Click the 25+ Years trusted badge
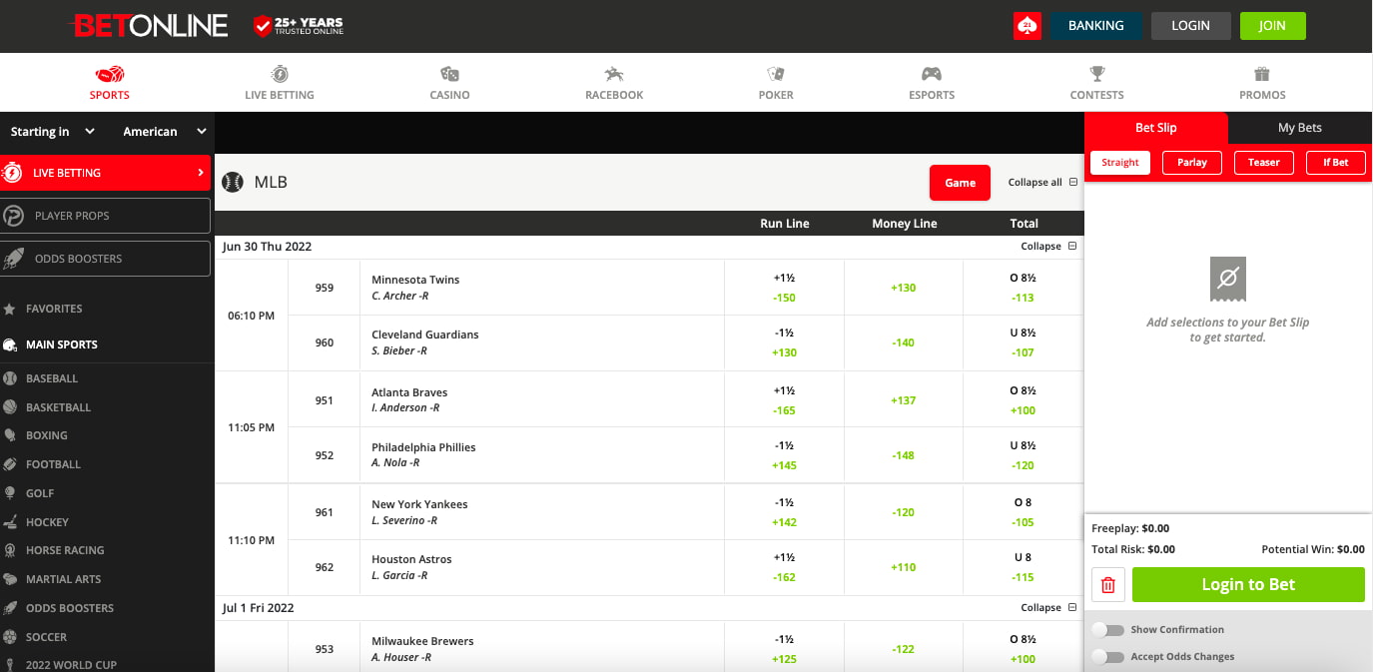The image size is (1373, 672). [x=298, y=26]
